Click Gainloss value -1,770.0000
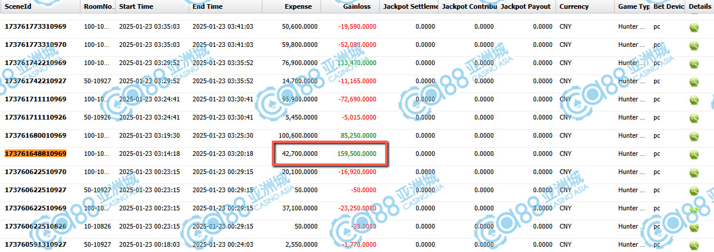The image size is (714, 252). click(x=359, y=244)
